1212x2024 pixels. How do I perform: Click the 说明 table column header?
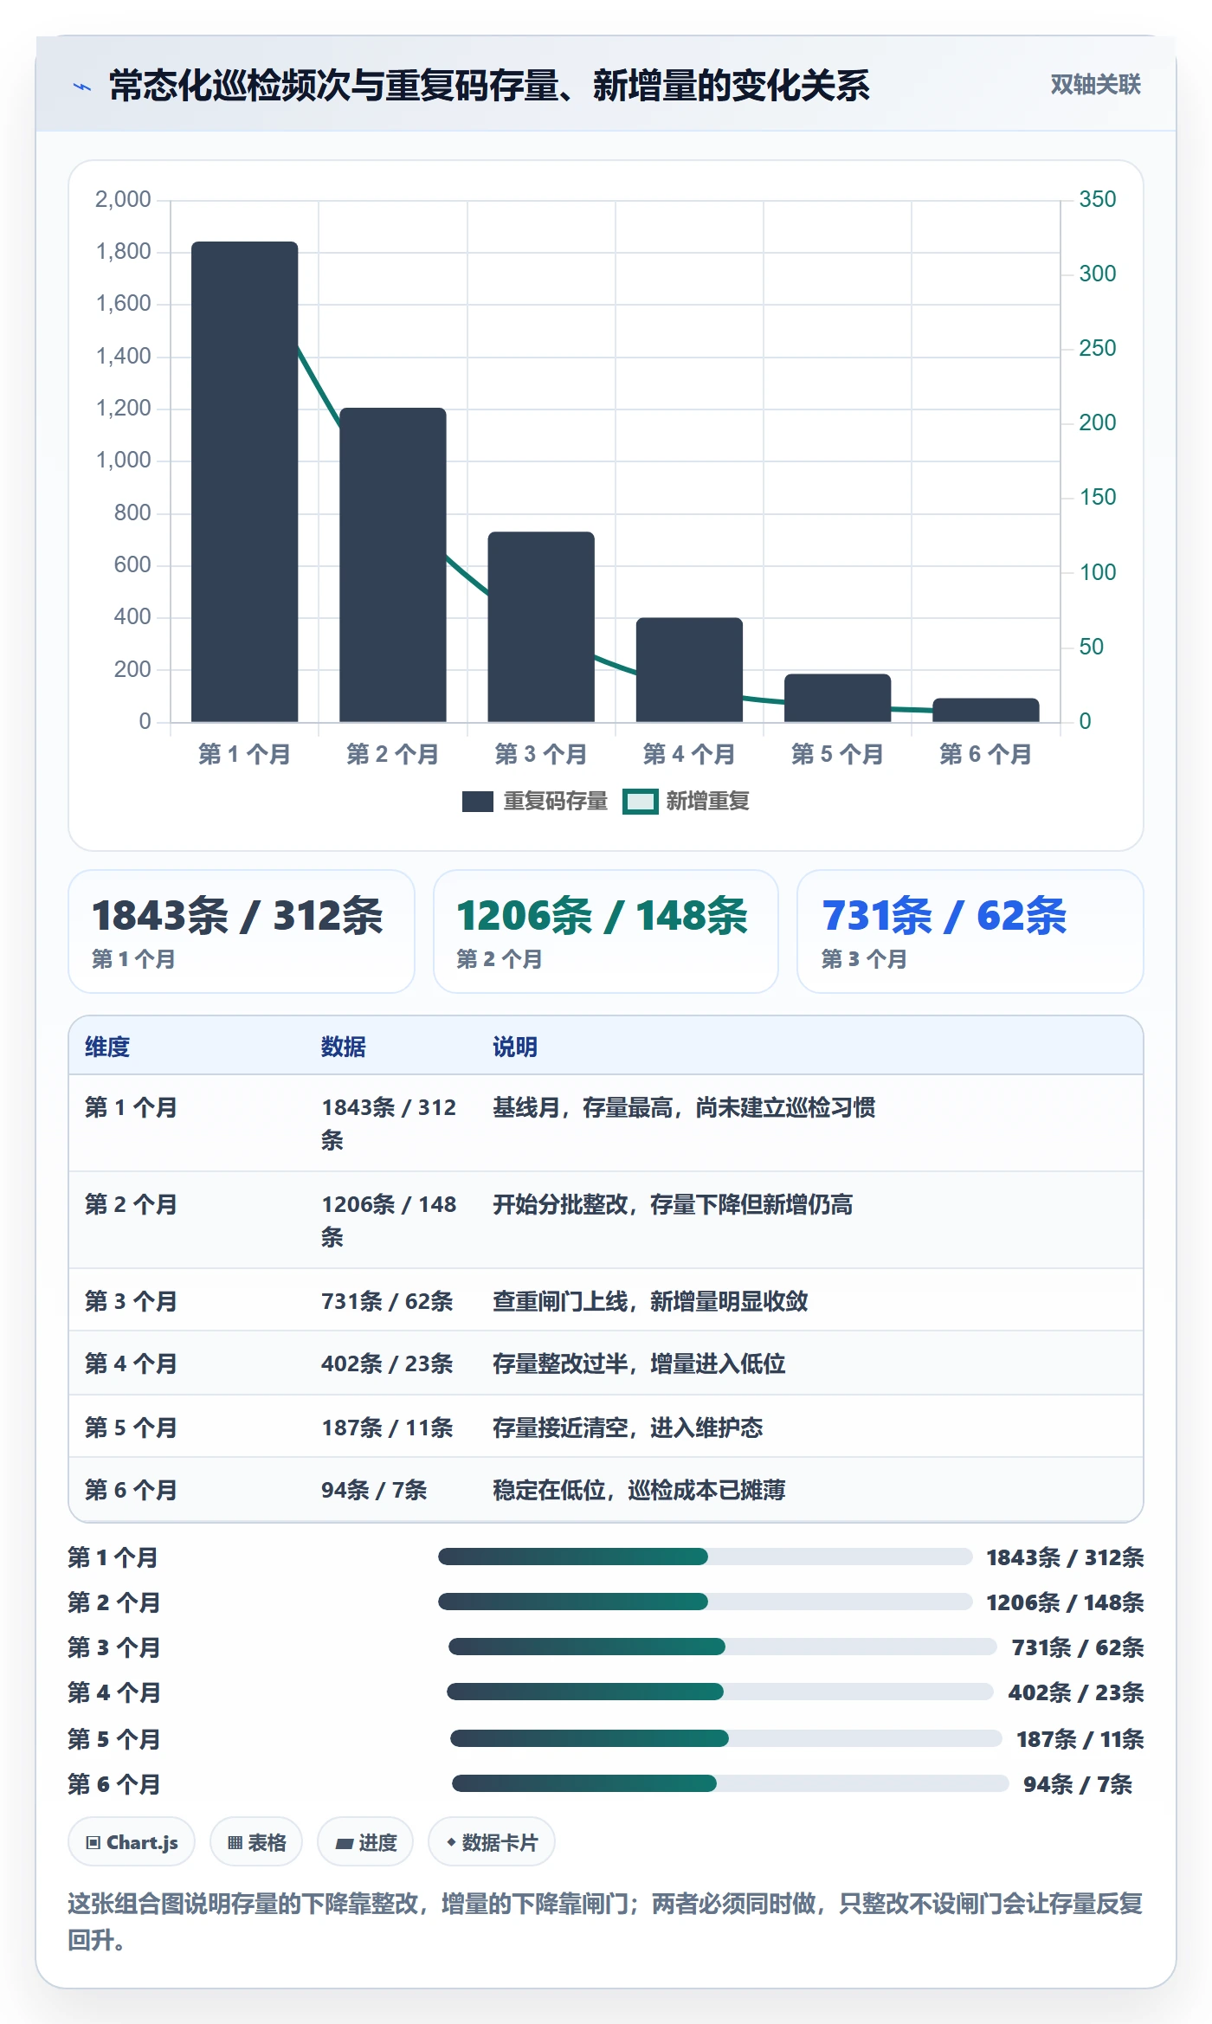(515, 1047)
